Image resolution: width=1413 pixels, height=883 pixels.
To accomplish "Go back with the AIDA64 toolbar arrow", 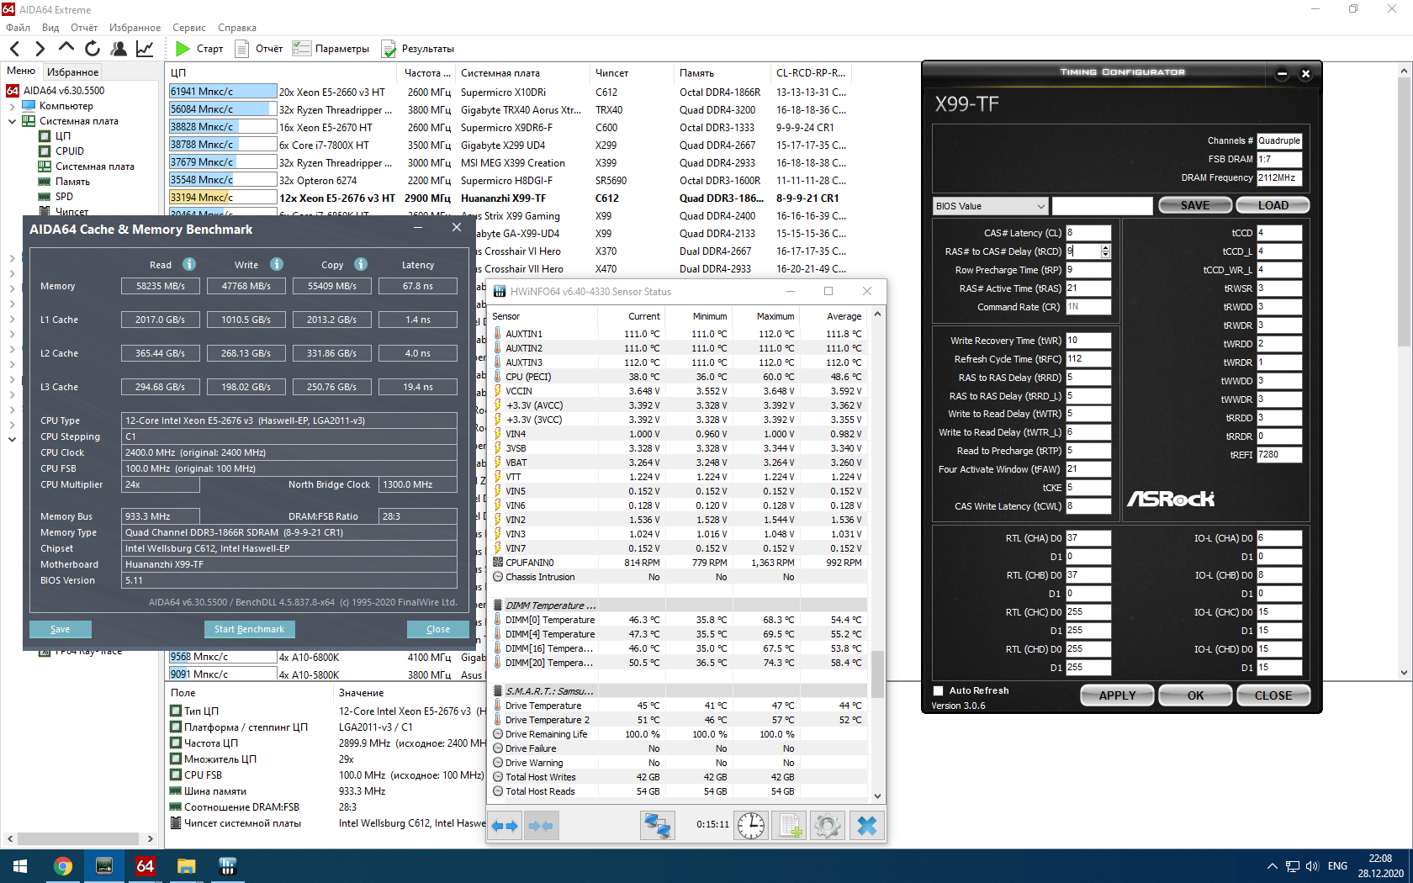I will [x=14, y=49].
